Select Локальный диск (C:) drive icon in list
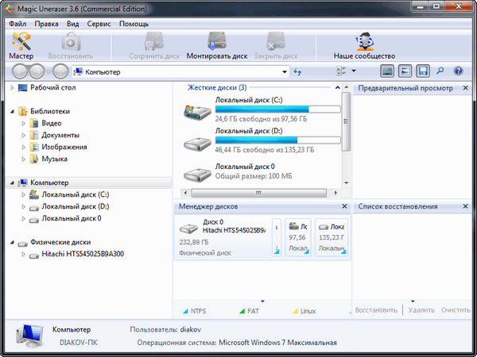 [x=197, y=112]
